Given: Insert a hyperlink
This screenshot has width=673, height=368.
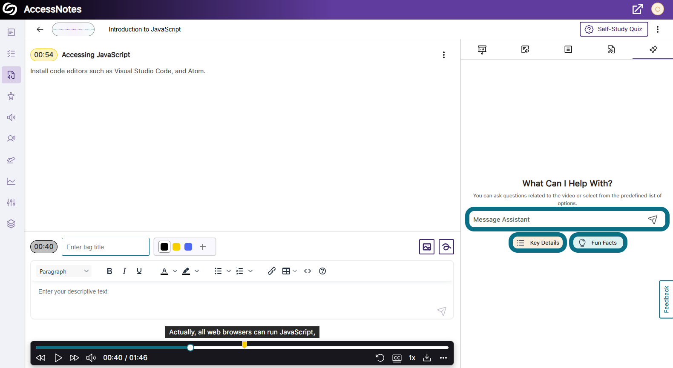Looking at the screenshot, I should click(x=272, y=271).
